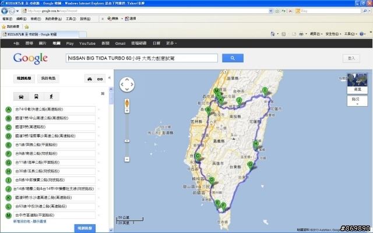Screen dimensions: 373x233
Task: Refresh the page with the green arrows icon
Action: click(284, 11)
